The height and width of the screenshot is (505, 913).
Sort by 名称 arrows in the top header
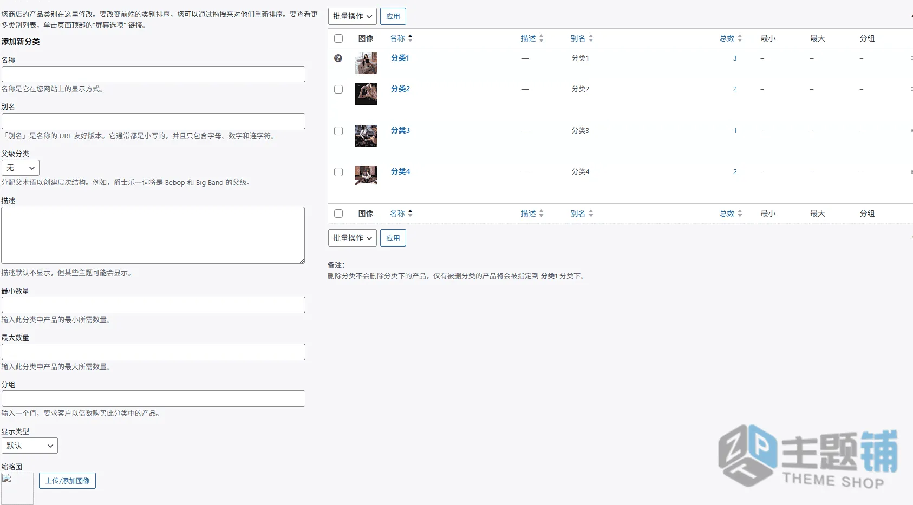pyautogui.click(x=410, y=38)
